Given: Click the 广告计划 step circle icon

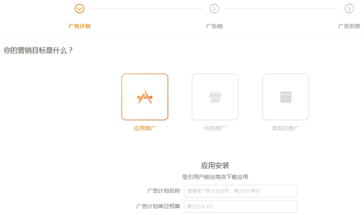Looking at the screenshot, I should click(79, 8).
